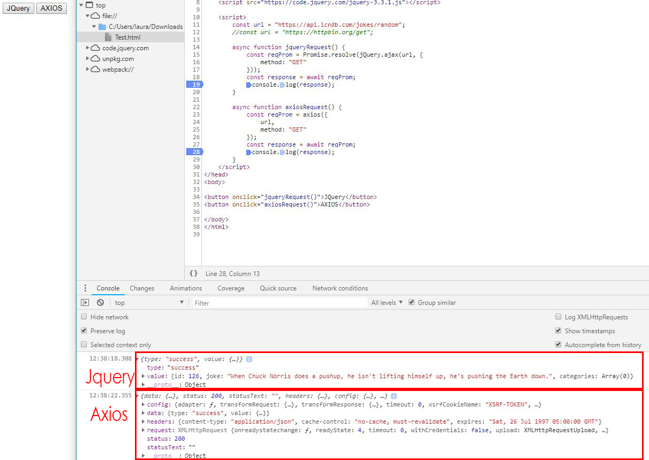The image size is (649, 460).
Task: Click the webpack:// cloud icon
Action: [x=95, y=69]
